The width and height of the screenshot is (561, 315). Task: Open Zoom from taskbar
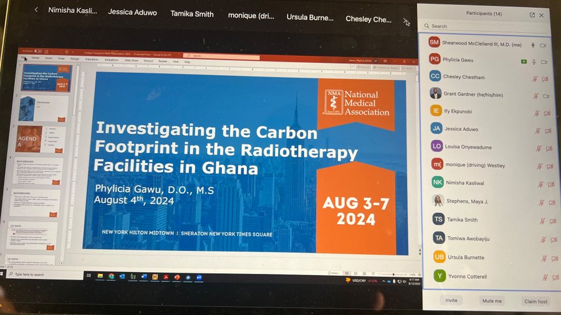click(199, 278)
